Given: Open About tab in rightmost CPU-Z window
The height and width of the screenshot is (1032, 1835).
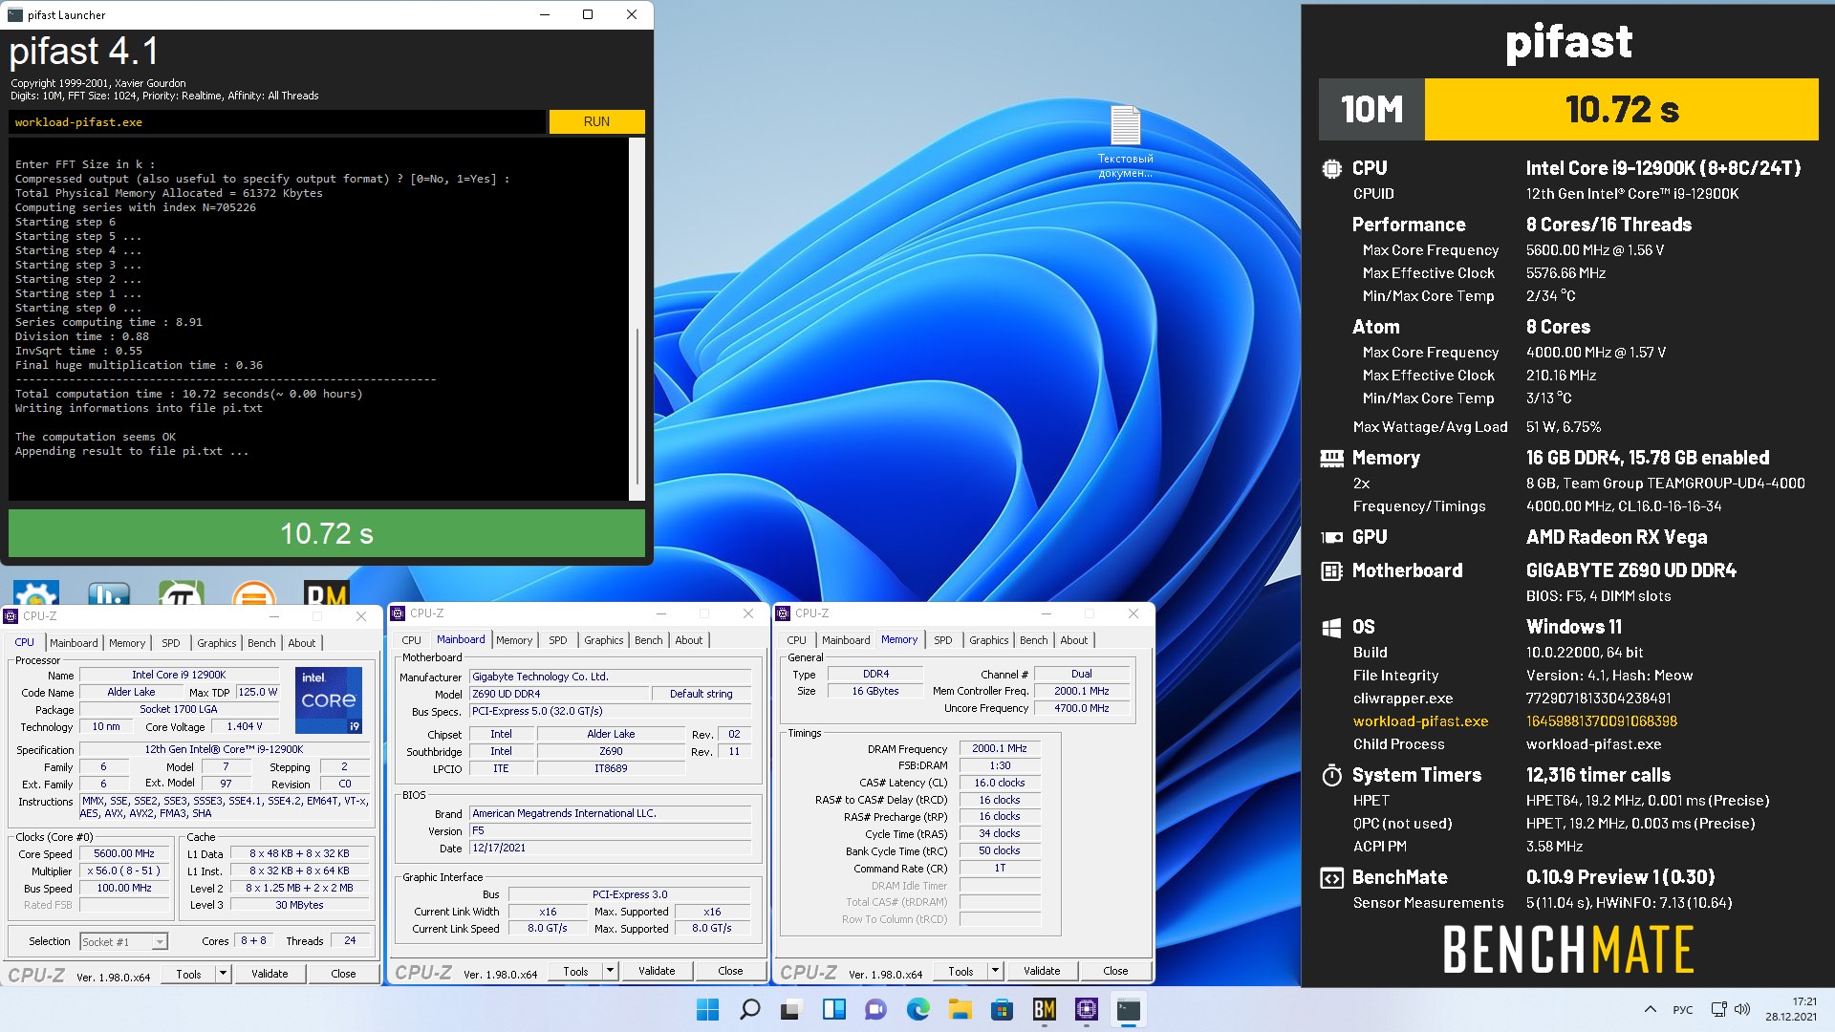Looking at the screenshot, I should pyautogui.click(x=1073, y=640).
